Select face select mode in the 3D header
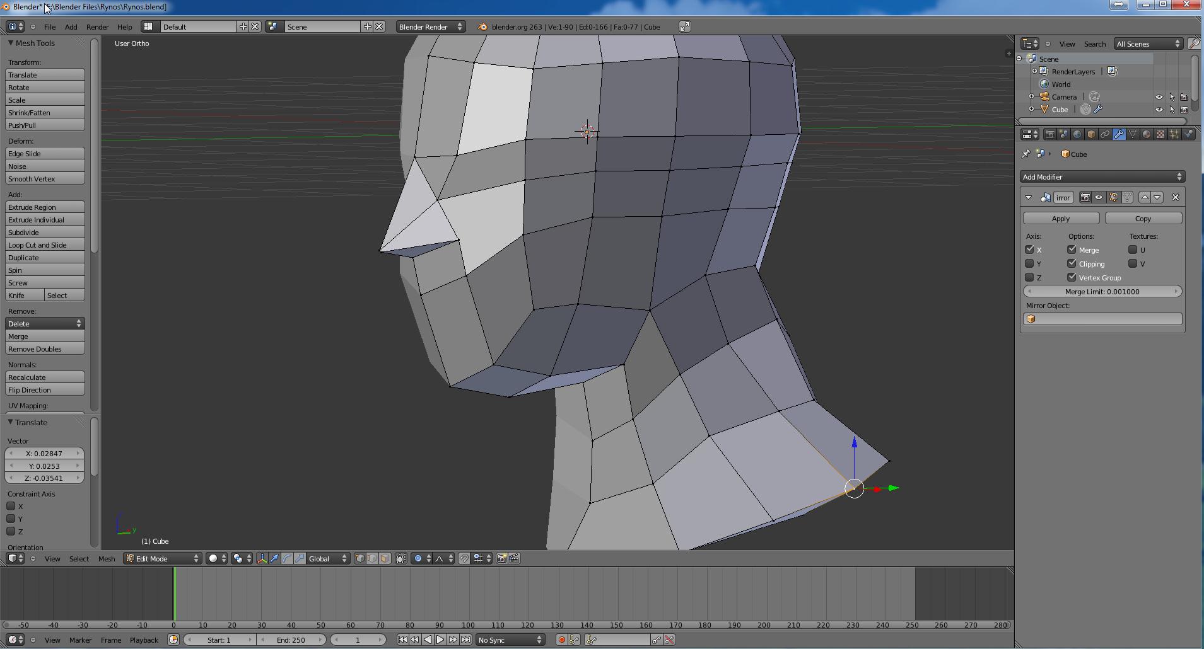Viewport: 1204px width, 649px height. [x=385, y=559]
